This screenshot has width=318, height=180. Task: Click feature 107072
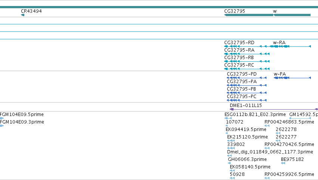(227, 126)
